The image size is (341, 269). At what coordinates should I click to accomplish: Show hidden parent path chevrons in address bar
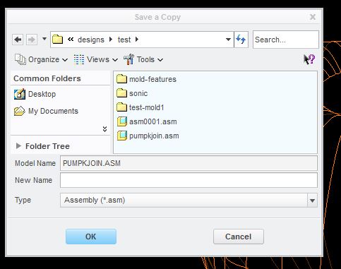click(71, 40)
